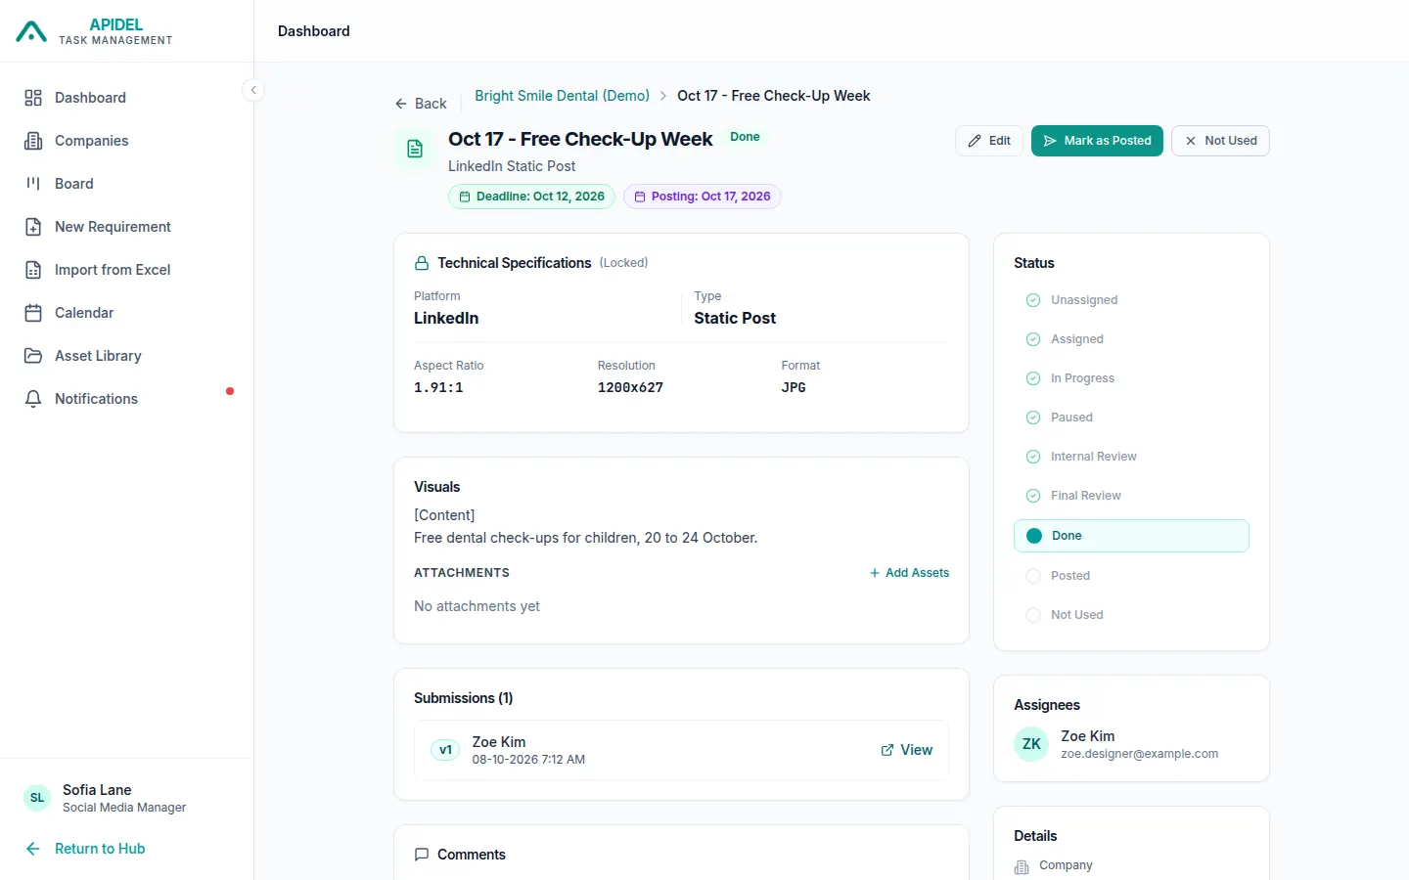Set status to Internal Review

(1131, 457)
